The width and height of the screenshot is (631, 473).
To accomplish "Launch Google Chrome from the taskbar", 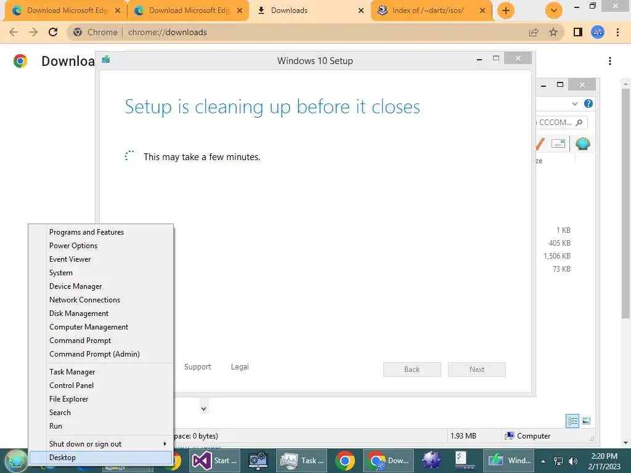I will pos(345,461).
